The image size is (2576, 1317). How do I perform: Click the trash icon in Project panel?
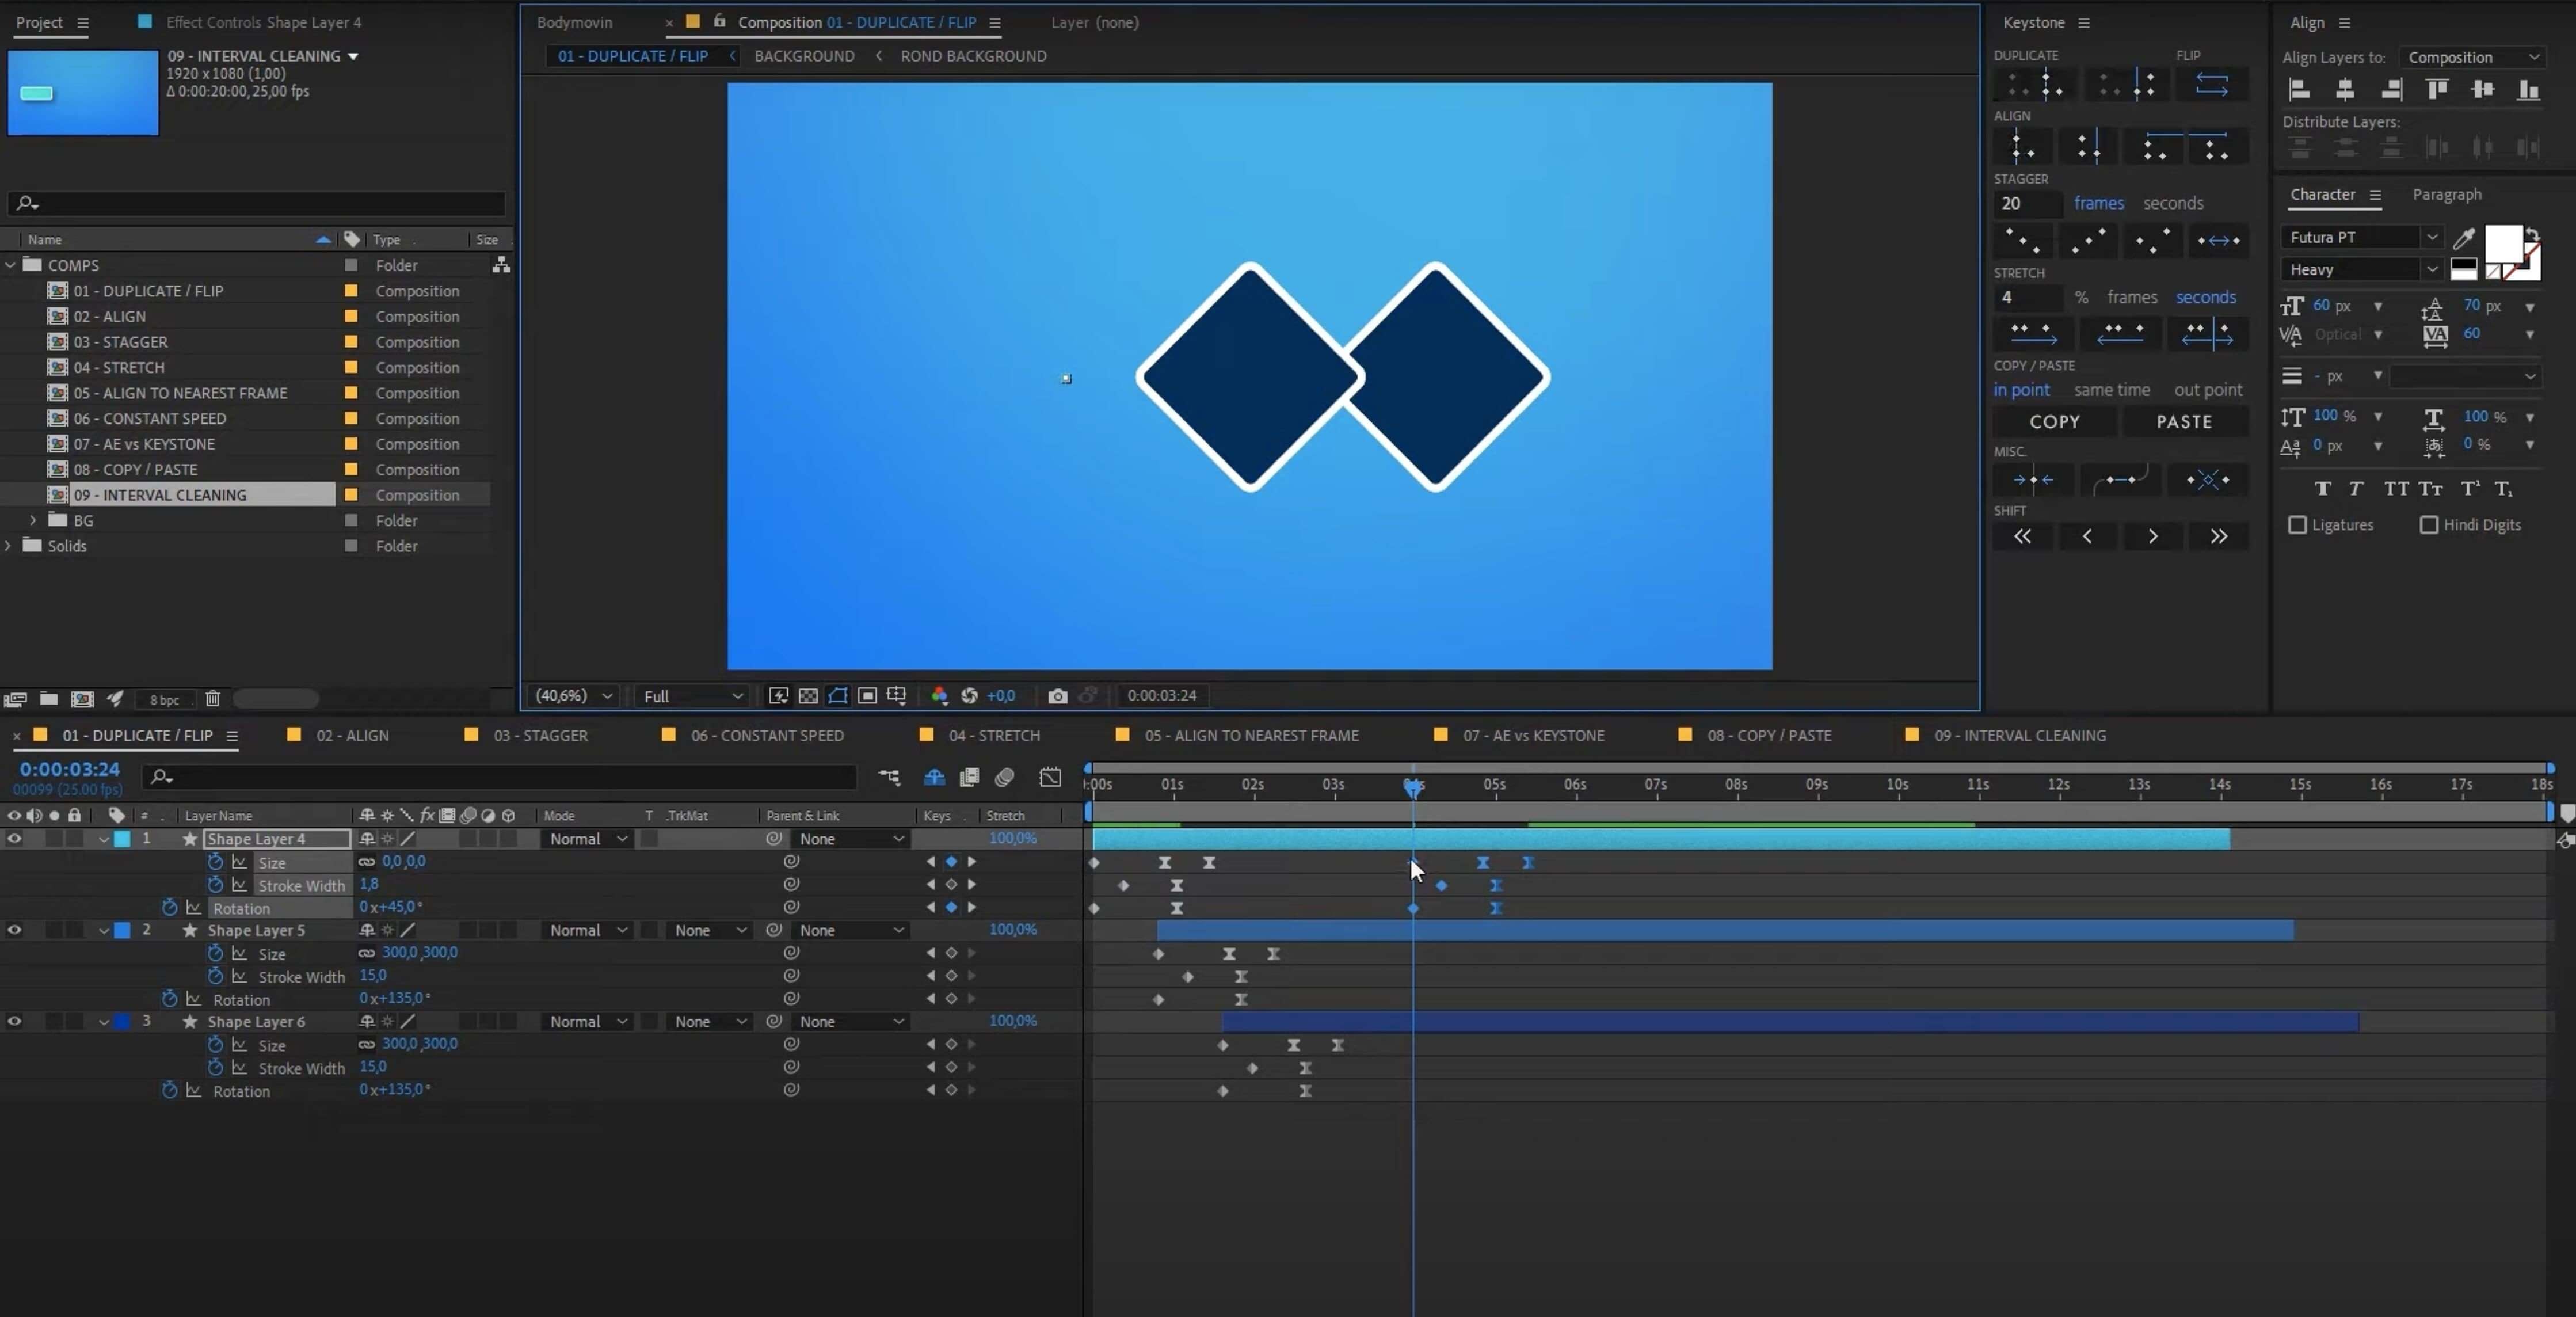click(212, 699)
